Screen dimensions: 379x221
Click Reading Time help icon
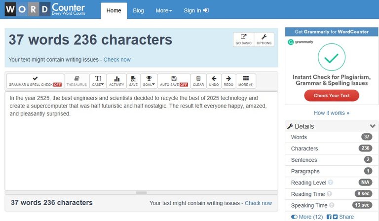click(329, 194)
